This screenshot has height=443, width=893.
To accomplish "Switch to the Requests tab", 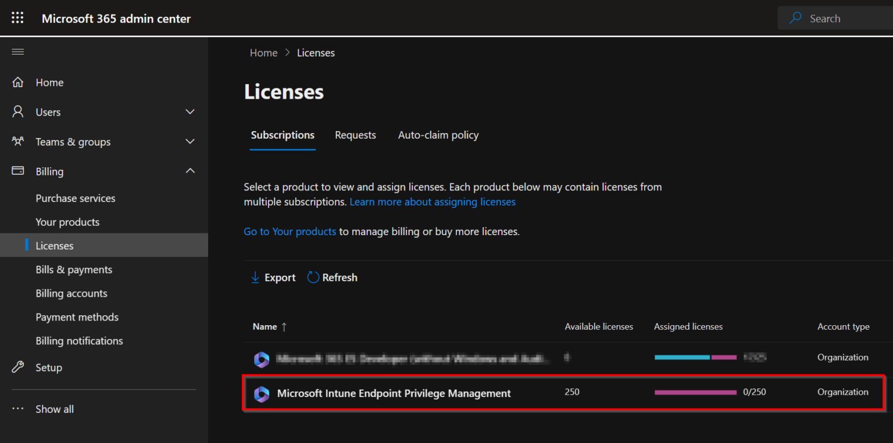I will pos(355,135).
